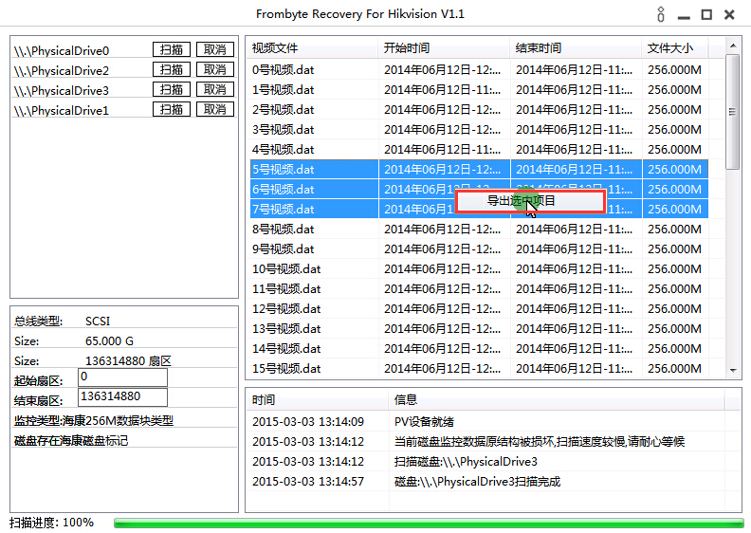The image size is (751, 533).
Task: Click the 时间 column header in log
Action: [318, 400]
